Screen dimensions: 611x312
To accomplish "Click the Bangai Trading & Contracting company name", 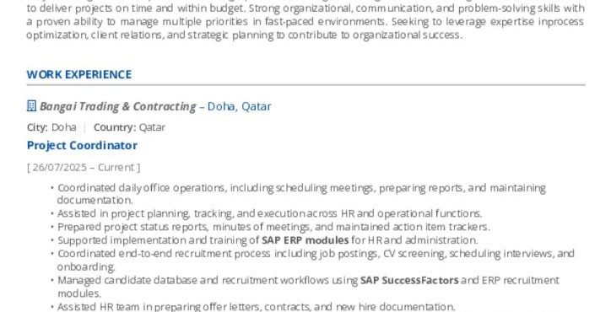I will click(117, 106).
